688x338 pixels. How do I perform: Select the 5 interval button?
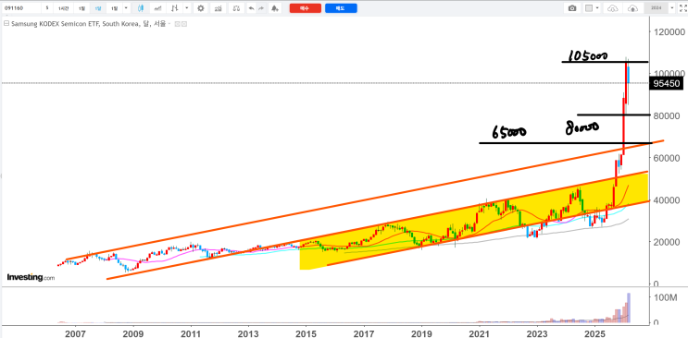47,8
